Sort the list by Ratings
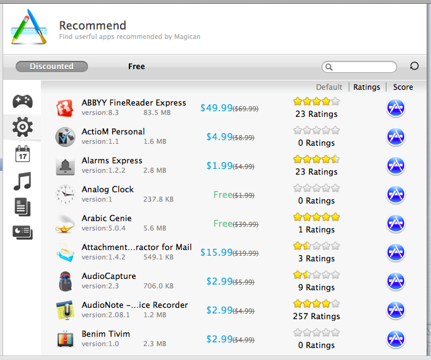 (x=367, y=87)
